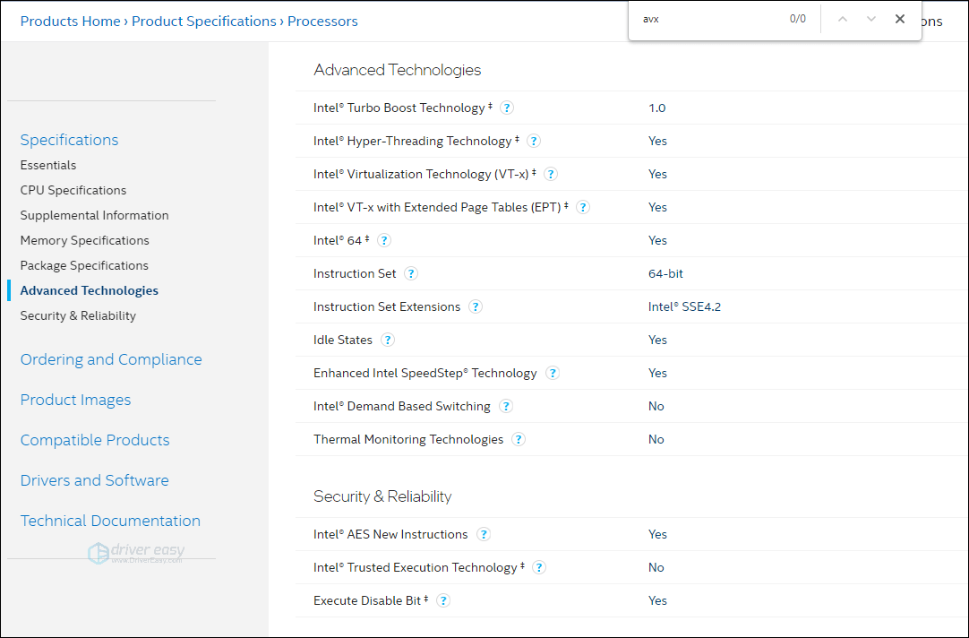Viewport: 969px width, 638px height.
Task: Open help for Intel Turbo Boost Technology
Action: coord(507,108)
